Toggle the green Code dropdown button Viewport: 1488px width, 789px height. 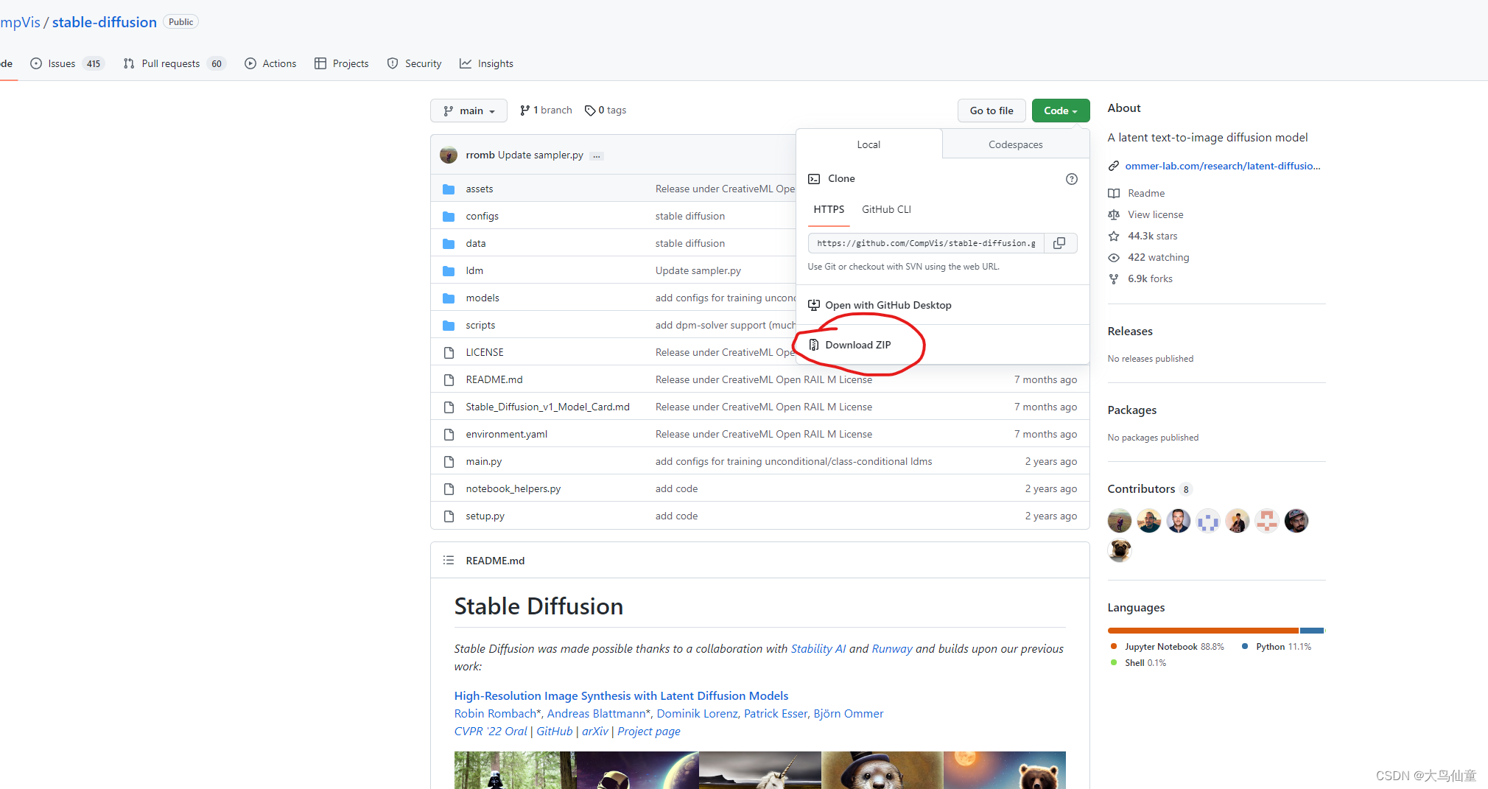(x=1061, y=111)
